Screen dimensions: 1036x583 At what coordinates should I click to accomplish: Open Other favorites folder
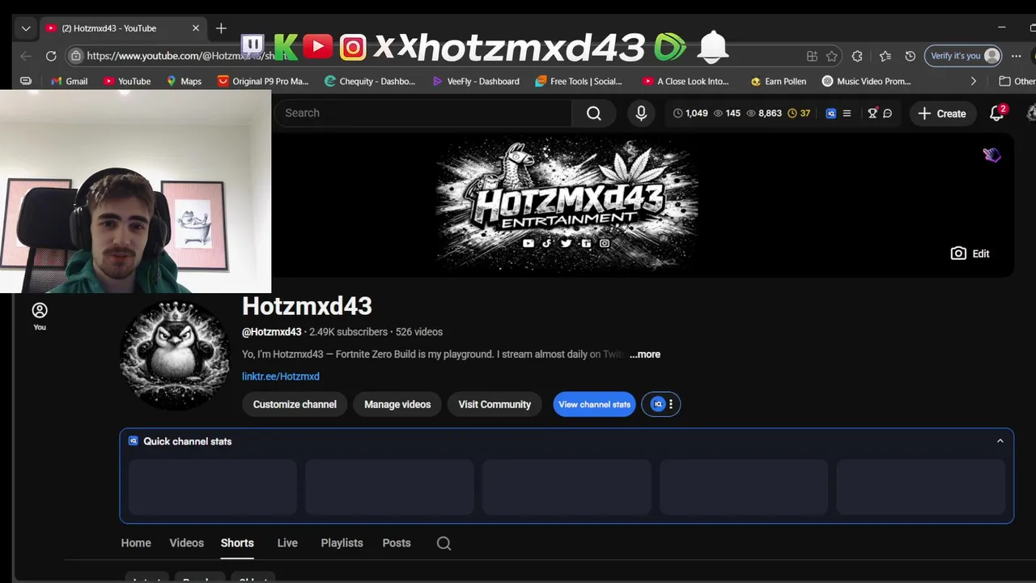[x=1017, y=81]
